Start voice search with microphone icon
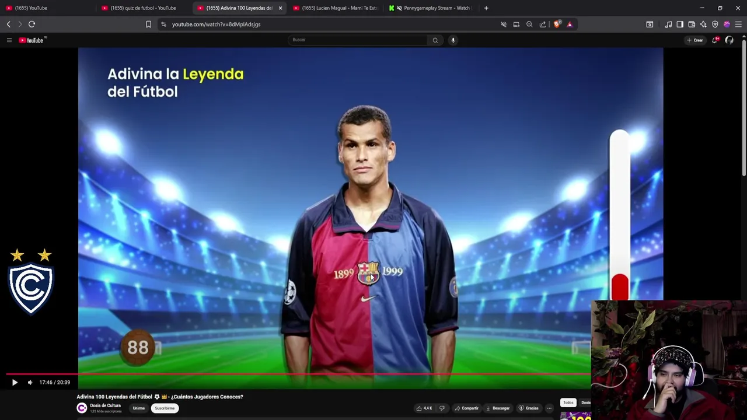The height and width of the screenshot is (420, 747). (453, 40)
